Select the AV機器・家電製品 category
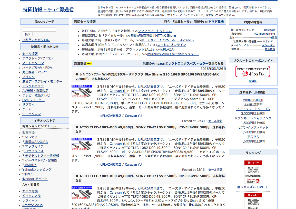 click(35, 91)
